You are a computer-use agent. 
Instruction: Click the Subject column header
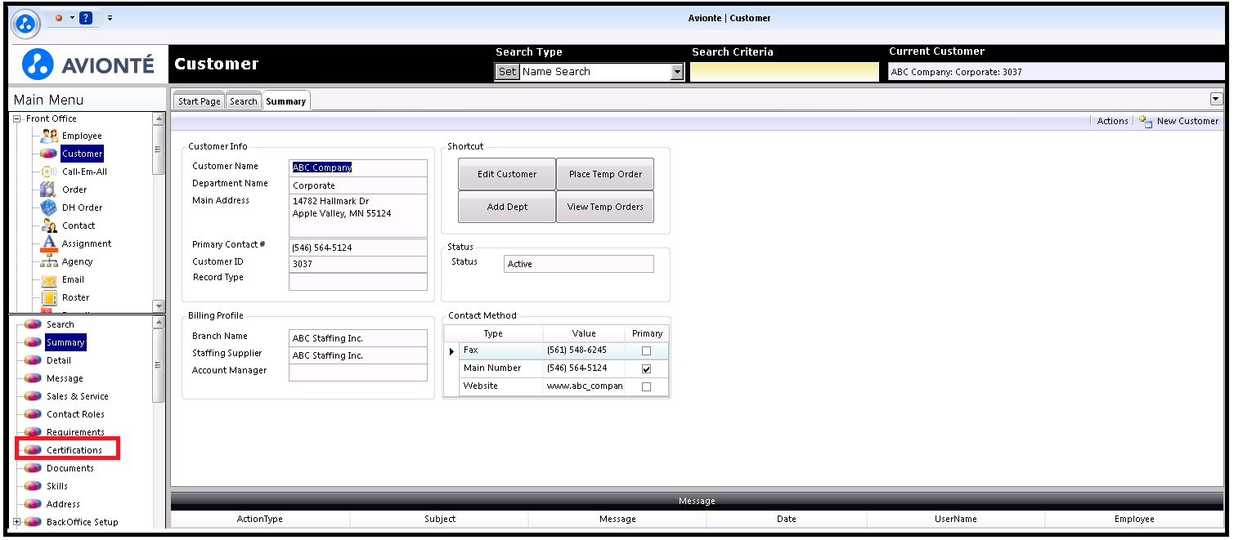pos(440,519)
